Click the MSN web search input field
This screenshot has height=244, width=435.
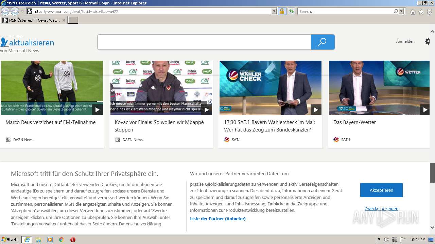click(204, 42)
